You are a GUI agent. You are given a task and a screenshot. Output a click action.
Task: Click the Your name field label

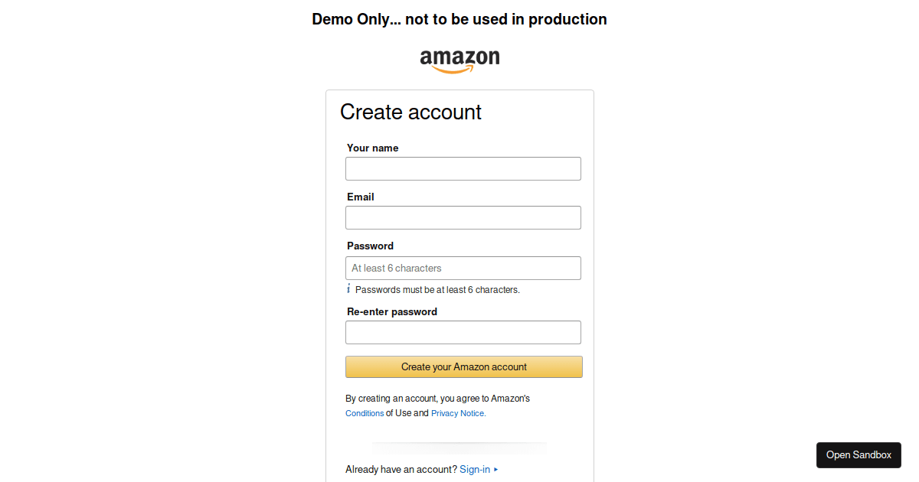(x=373, y=148)
